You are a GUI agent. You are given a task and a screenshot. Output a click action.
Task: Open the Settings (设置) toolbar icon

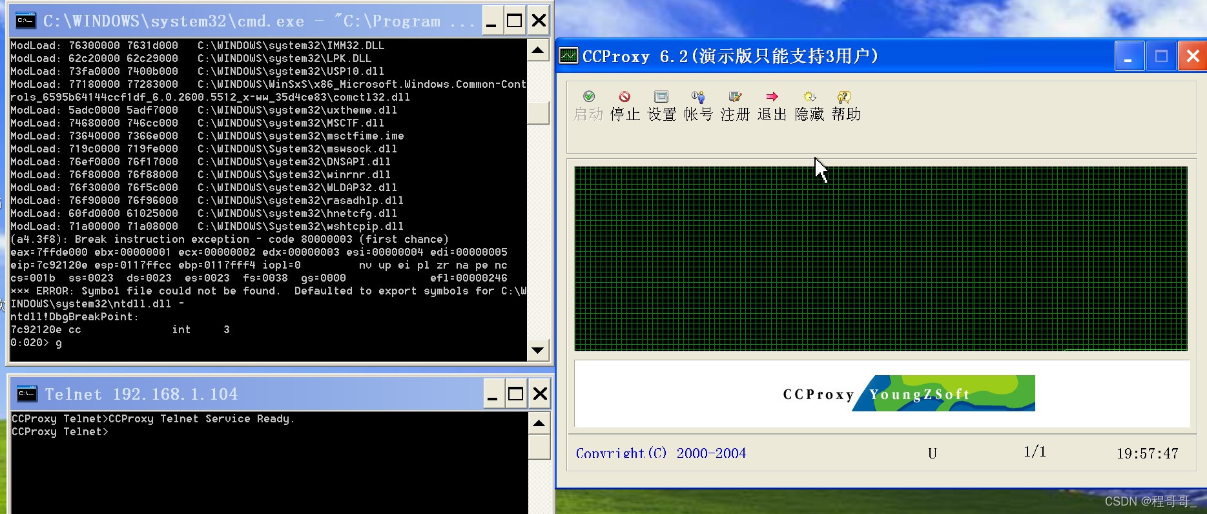[x=661, y=106]
